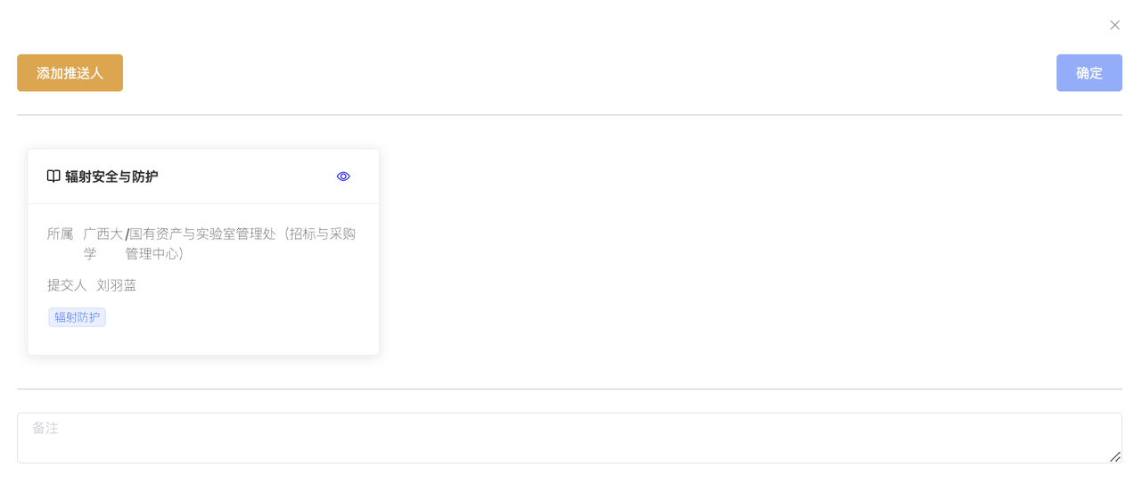Click the 提交人 label on the card
Image resolution: width=1141 pixels, height=484 pixels.
pos(67,285)
